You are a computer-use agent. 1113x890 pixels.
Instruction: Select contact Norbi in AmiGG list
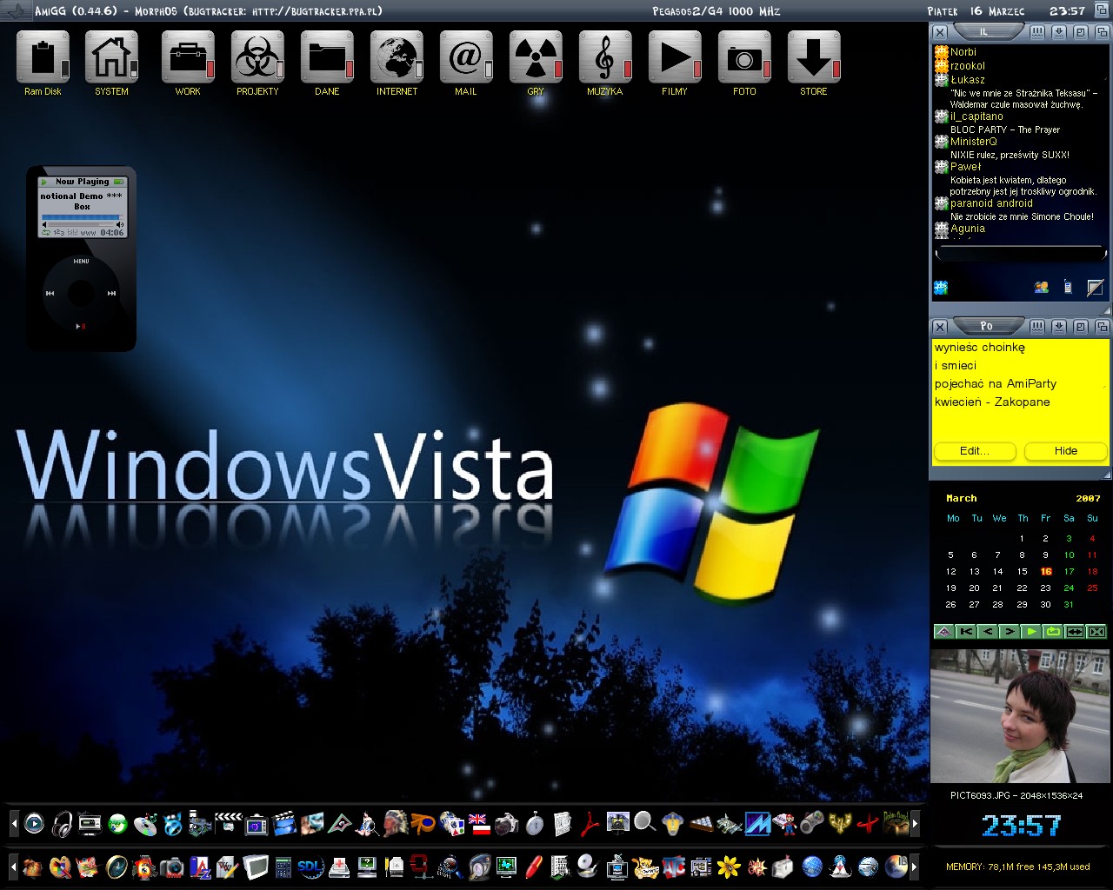963,52
